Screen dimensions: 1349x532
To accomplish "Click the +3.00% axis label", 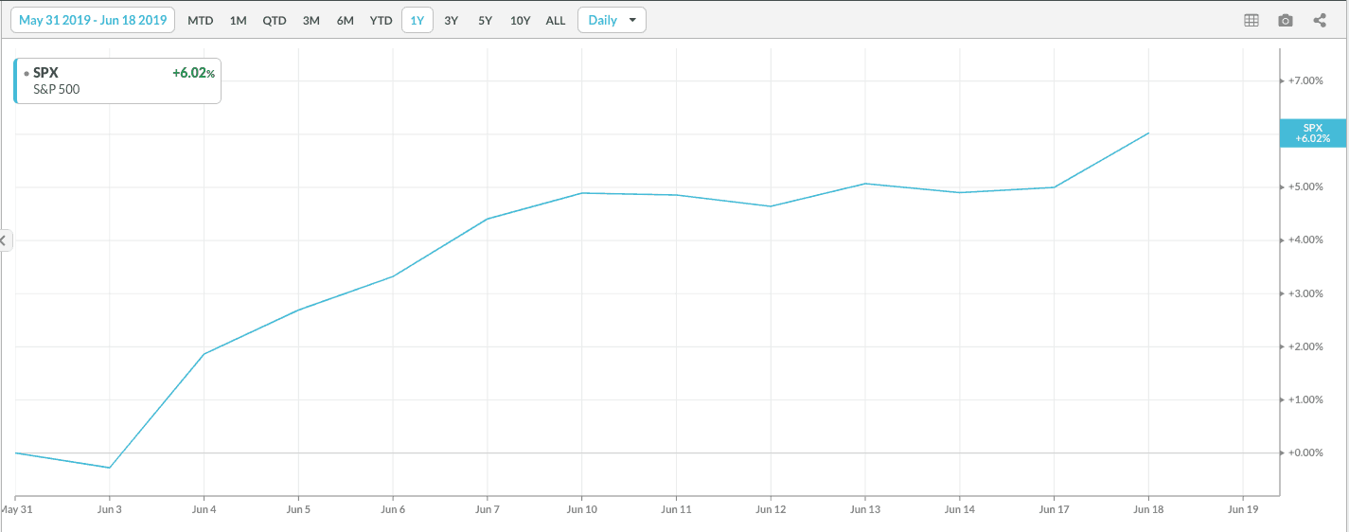I will [x=1305, y=293].
